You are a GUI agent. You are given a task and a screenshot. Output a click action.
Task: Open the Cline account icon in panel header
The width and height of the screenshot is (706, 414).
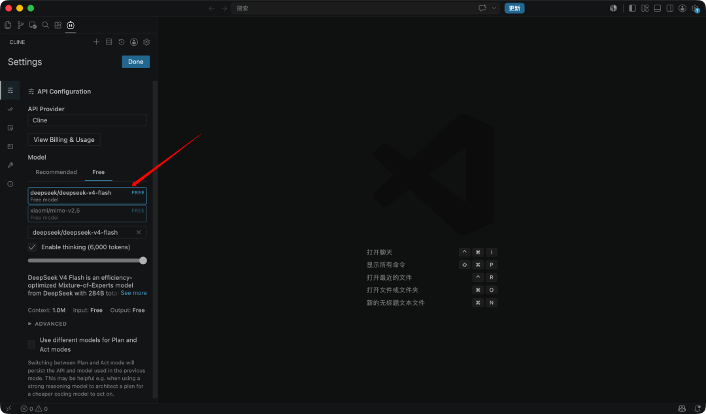[134, 42]
